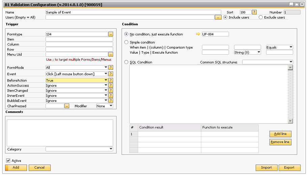307x175 pixels.
Task: Expand the BeforeAction dropdown
Action: coord(106,80)
